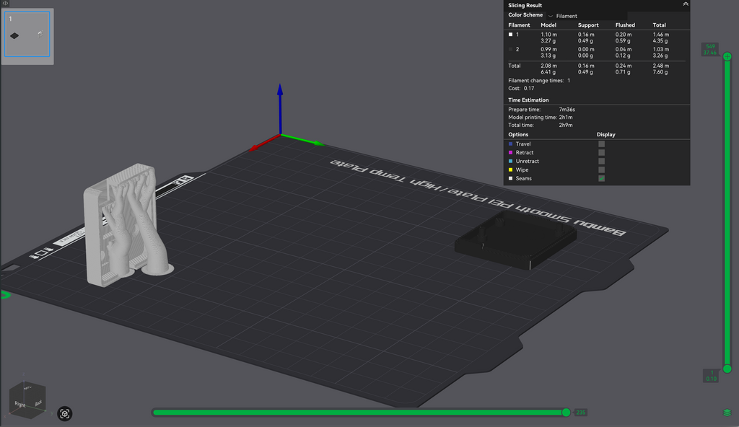This screenshot has height=427, width=739.
Task: Click the Filament 1 total 1.46 m
Action: click(661, 35)
